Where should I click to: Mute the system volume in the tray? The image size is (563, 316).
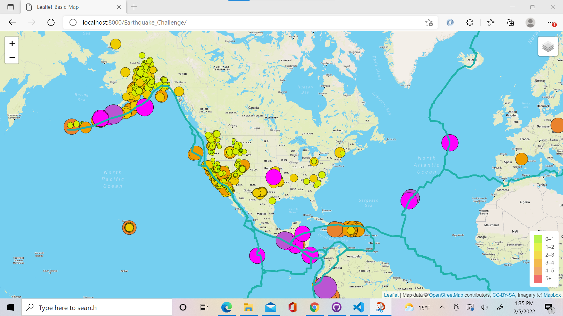[484, 307]
